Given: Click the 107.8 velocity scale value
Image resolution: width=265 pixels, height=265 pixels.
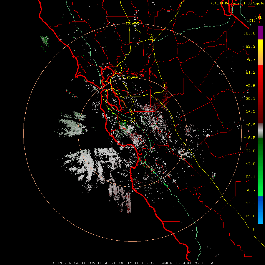Looking at the screenshot, I should click(x=249, y=33).
